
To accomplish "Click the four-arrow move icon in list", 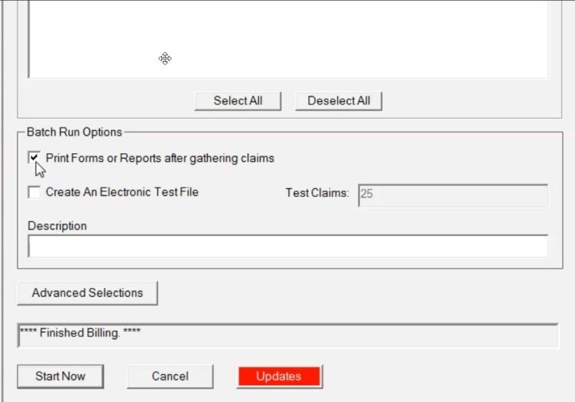I will pyautogui.click(x=165, y=58).
